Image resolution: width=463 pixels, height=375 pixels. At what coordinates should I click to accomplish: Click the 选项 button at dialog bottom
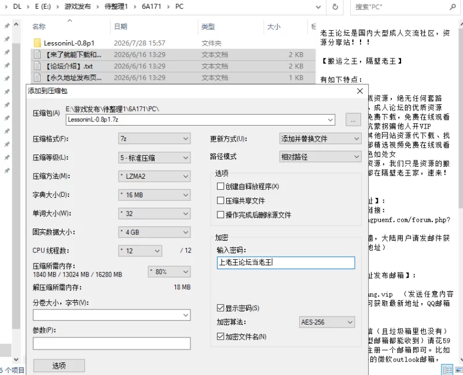pyautogui.click(x=59, y=366)
